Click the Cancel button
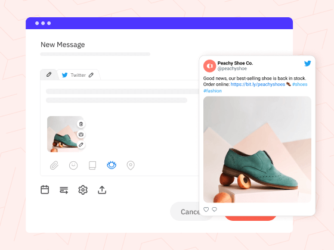334x250 pixels. pyautogui.click(x=185, y=211)
